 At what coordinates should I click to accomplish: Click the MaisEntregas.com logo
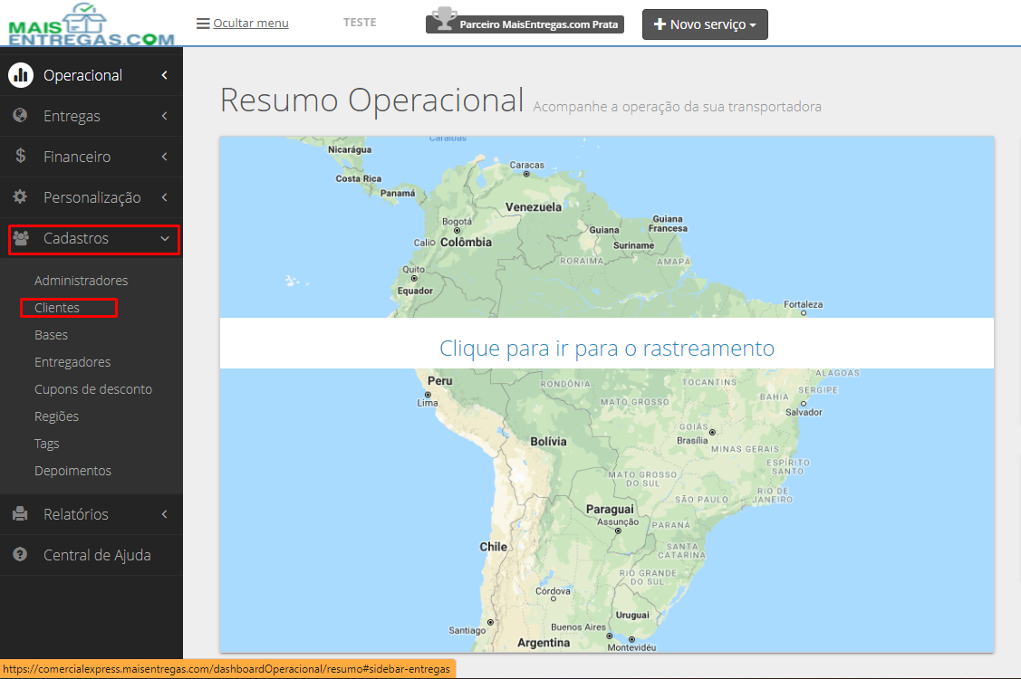click(x=92, y=24)
